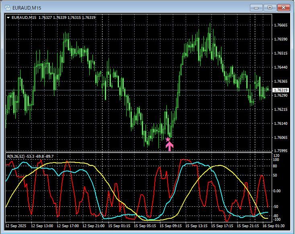Click the pink star marker below candles

click(x=168, y=139)
